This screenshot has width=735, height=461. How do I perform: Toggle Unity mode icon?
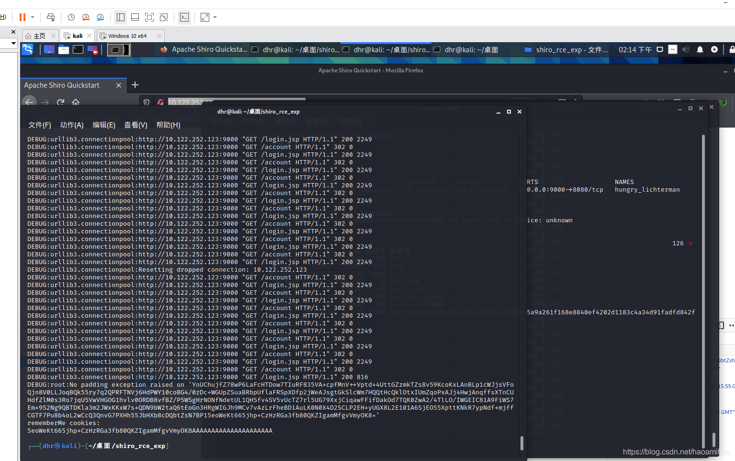(x=164, y=17)
